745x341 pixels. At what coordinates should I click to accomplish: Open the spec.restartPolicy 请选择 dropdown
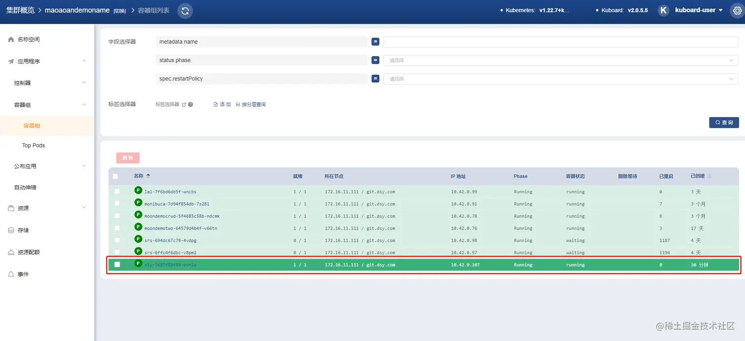point(561,79)
